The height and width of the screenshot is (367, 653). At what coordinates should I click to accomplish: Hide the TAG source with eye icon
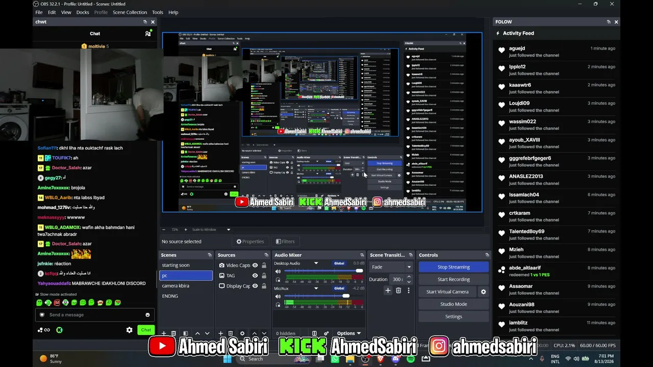click(x=255, y=276)
